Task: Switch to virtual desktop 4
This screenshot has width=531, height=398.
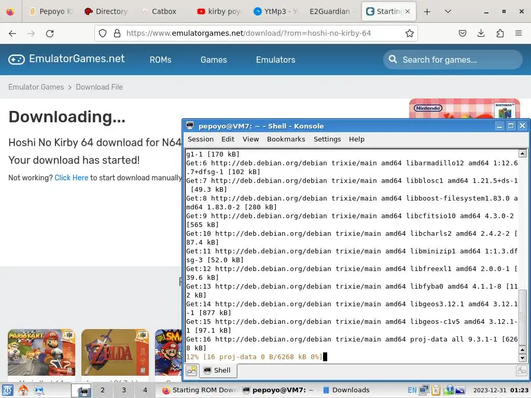Action: [x=145, y=390]
